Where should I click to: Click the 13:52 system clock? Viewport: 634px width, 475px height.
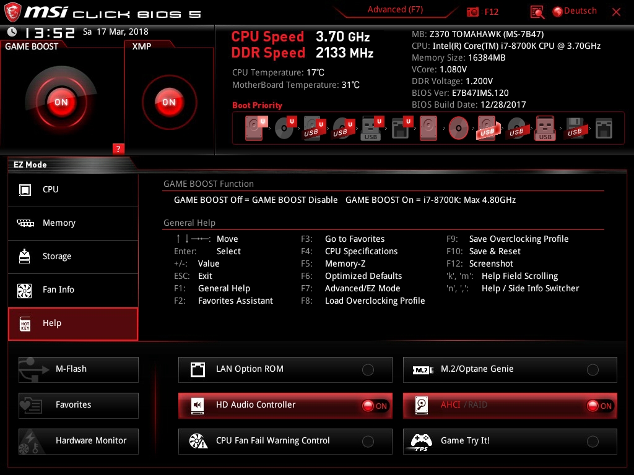[x=50, y=32]
